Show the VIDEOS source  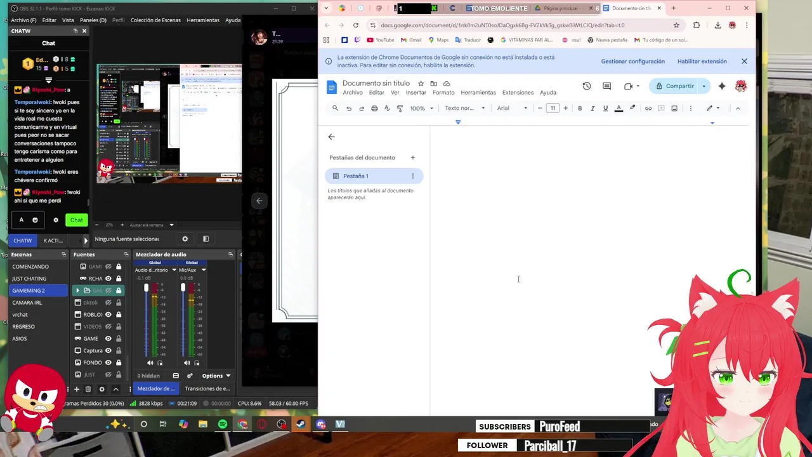(108, 327)
